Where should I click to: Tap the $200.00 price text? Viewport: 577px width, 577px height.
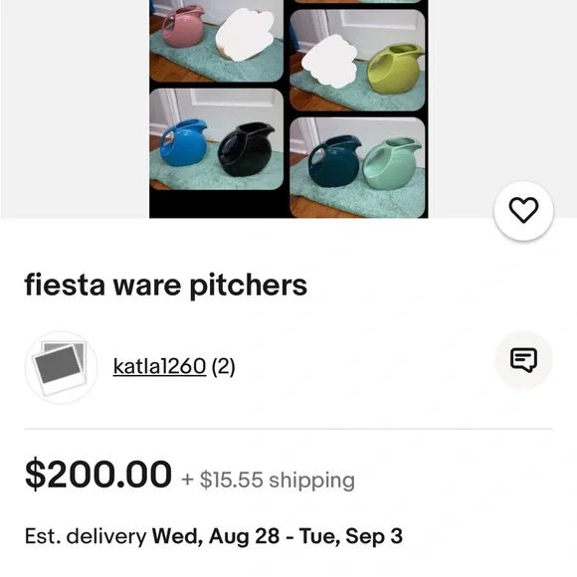click(x=98, y=474)
